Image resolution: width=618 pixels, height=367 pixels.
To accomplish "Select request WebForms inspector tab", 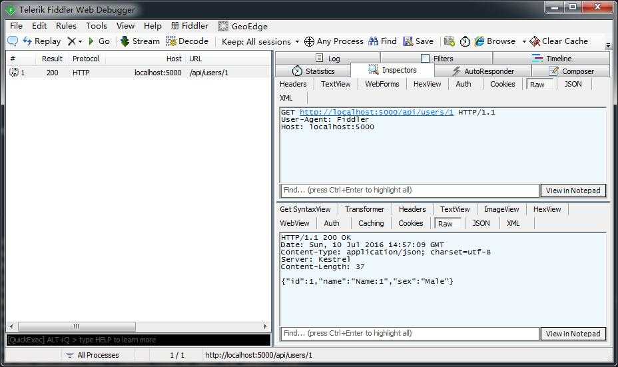I will click(x=382, y=84).
